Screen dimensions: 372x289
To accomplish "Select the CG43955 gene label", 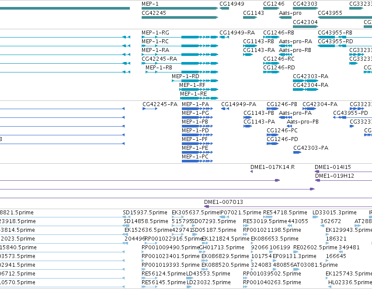I will [330, 13].
